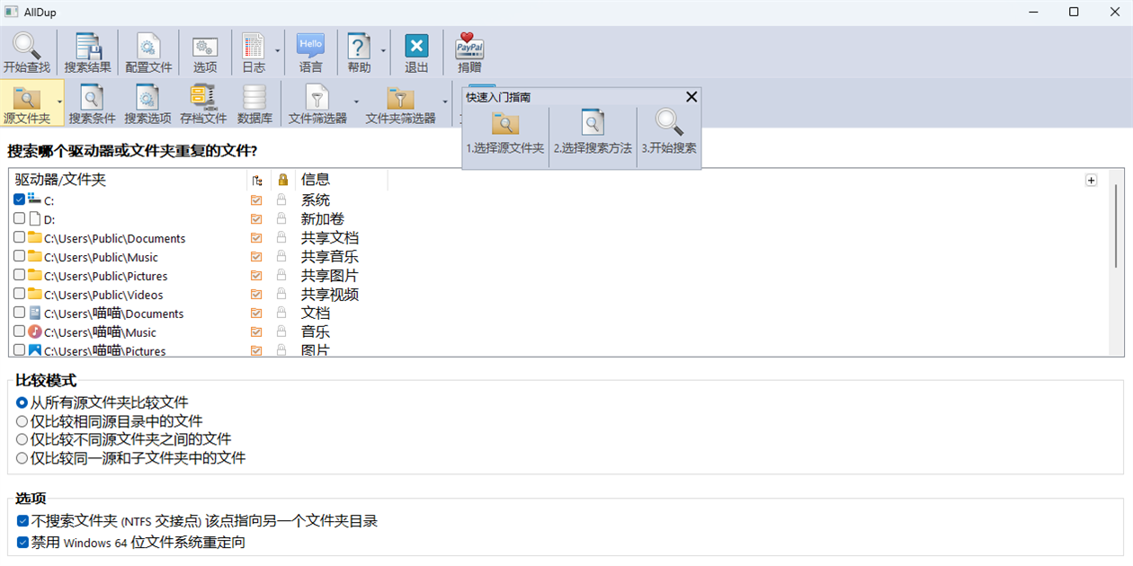The height and width of the screenshot is (566, 1133).
Task: Click the PayPal 捐赠 donate icon
Action: (468, 51)
